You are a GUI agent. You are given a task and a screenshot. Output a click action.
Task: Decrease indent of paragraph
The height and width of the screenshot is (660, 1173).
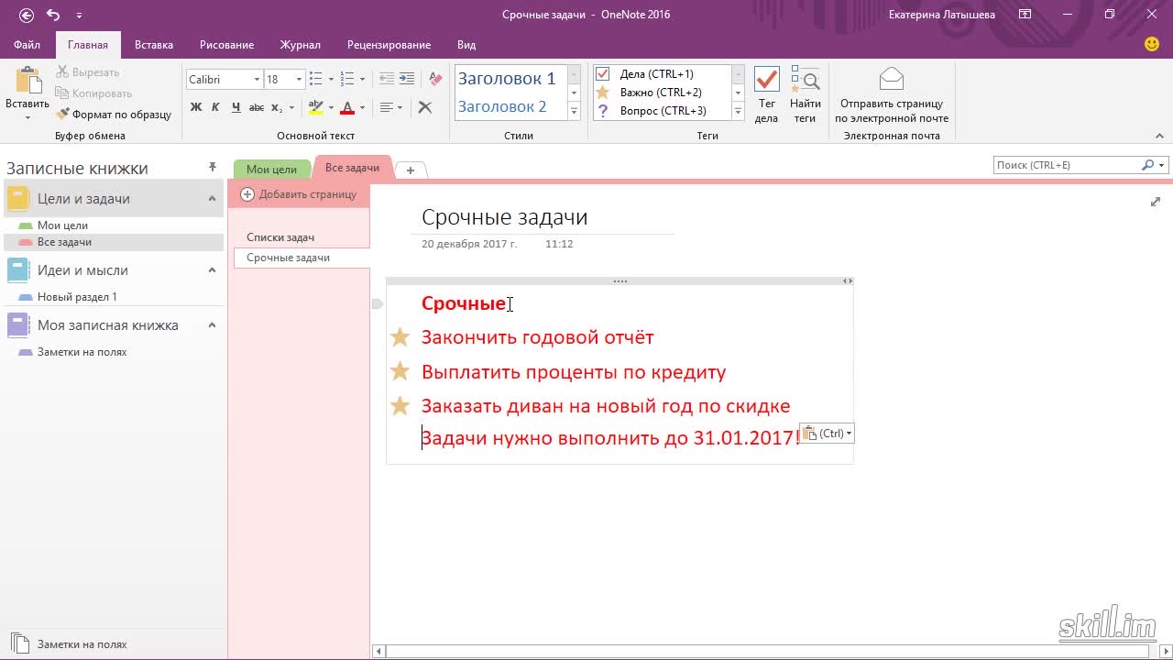point(387,80)
